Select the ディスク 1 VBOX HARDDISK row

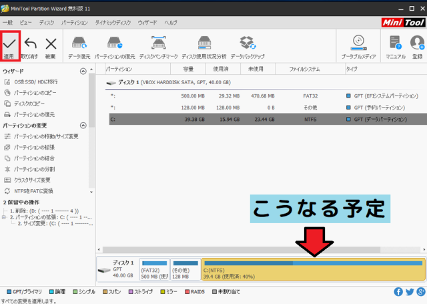coord(266,82)
